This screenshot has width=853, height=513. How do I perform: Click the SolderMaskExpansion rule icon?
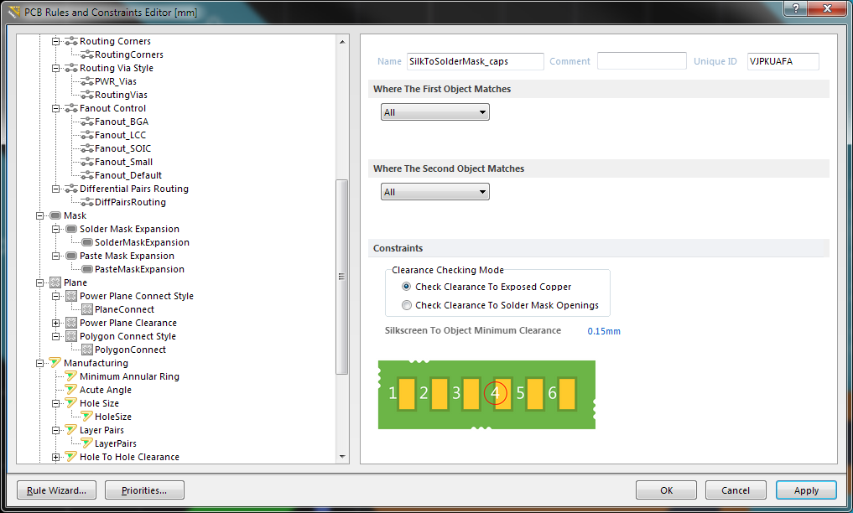86,242
